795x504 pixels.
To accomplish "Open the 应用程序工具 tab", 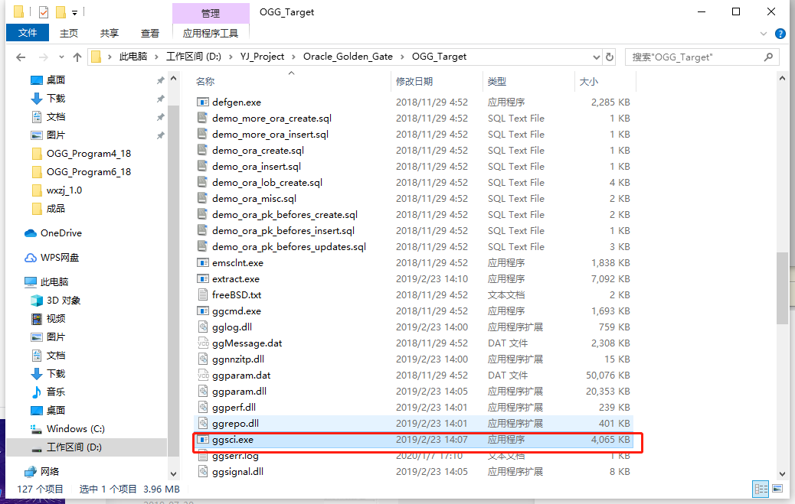I will click(x=211, y=33).
